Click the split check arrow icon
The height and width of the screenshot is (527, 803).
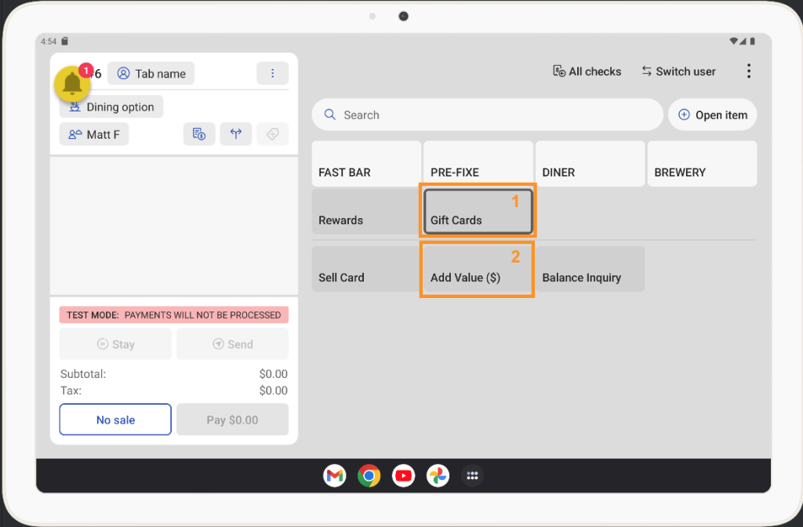pos(236,134)
